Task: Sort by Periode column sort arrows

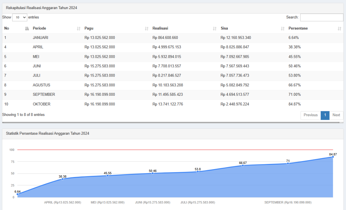Action: (x=79, y=29)
